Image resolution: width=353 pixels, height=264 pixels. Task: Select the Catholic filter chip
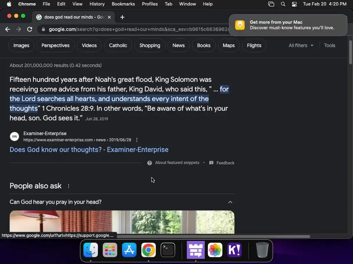click(118, 45)
